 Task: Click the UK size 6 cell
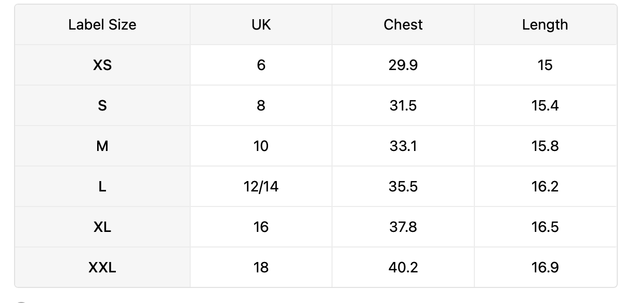pos(261,65)
